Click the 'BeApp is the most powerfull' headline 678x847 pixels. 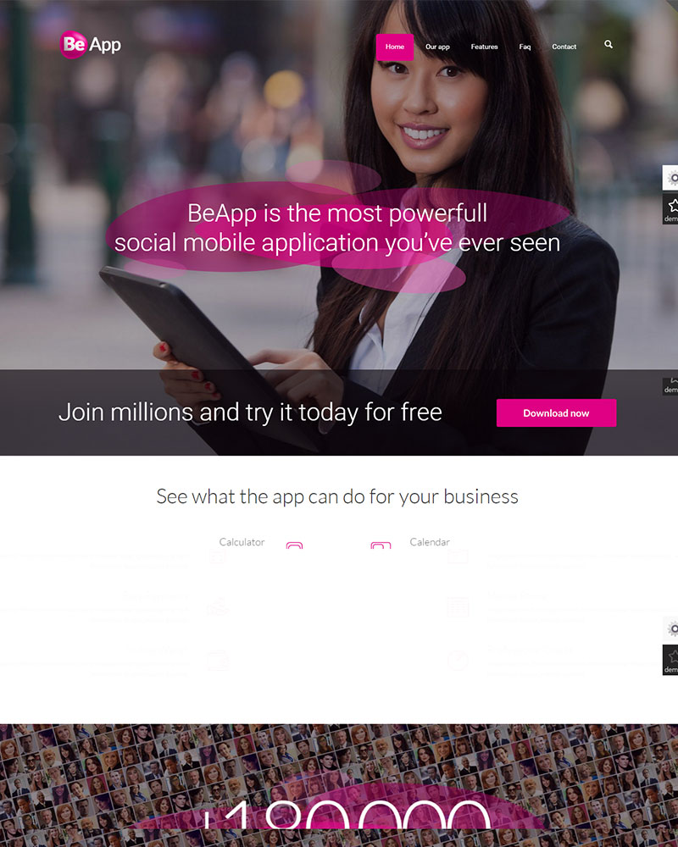pyautogui.click(x=337, y=213)
